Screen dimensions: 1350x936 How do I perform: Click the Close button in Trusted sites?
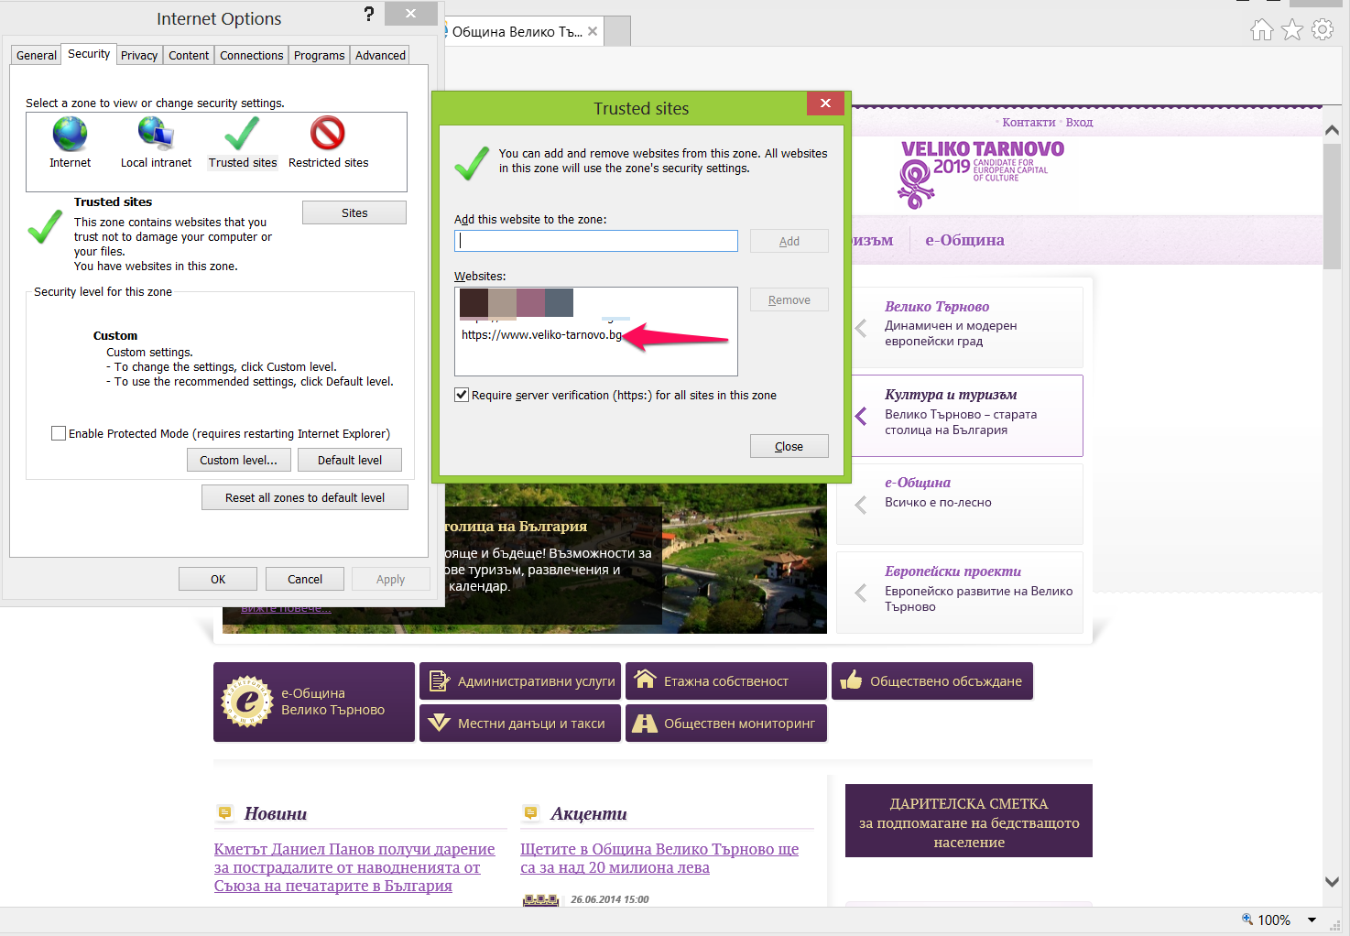pyautogui.click(x=789, y=446)
